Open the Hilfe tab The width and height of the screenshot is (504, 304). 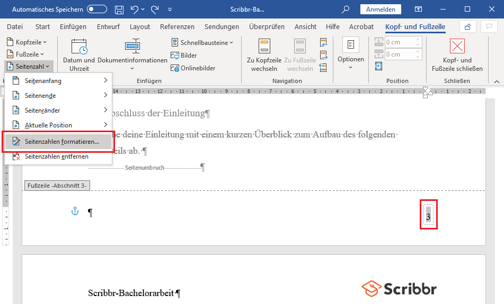(x=333, y=26)
